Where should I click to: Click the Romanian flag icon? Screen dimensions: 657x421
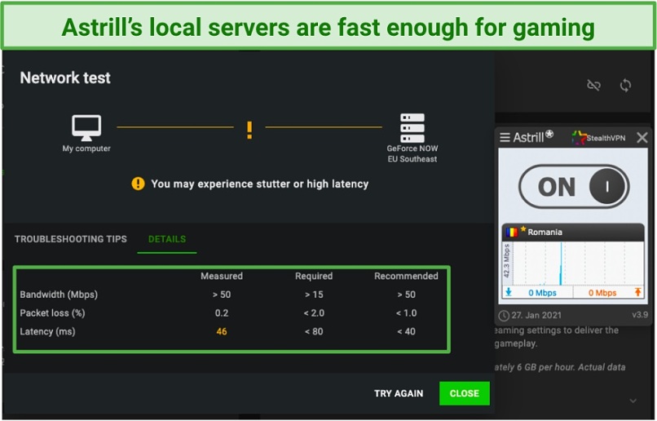pos(512,232)
